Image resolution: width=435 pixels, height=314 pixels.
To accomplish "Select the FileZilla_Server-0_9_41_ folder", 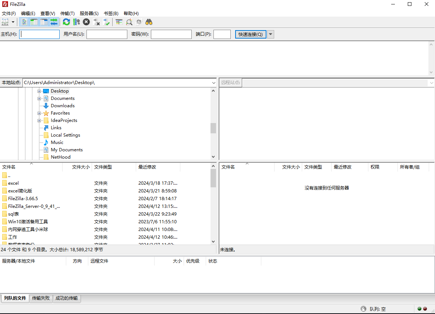I will [x=105, y=206].
